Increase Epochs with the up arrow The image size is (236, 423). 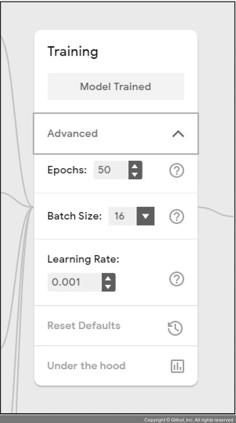[135, 167]
